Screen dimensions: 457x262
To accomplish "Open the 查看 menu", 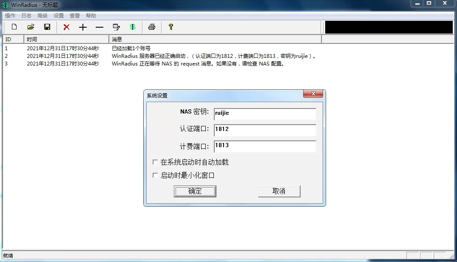I will coord(75,15).
